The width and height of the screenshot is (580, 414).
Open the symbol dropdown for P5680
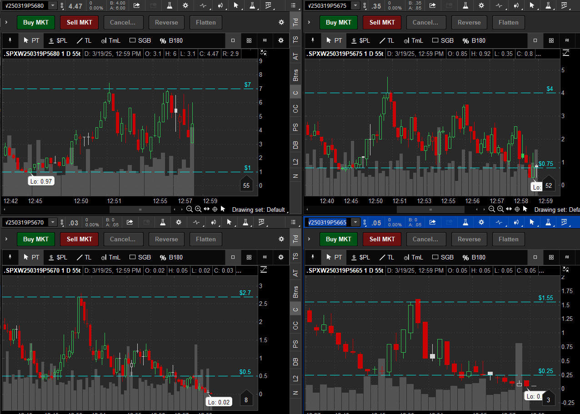tap(53, 5)
